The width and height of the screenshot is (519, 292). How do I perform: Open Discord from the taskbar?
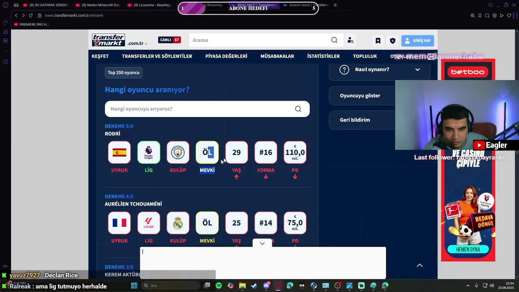point(266,286)
